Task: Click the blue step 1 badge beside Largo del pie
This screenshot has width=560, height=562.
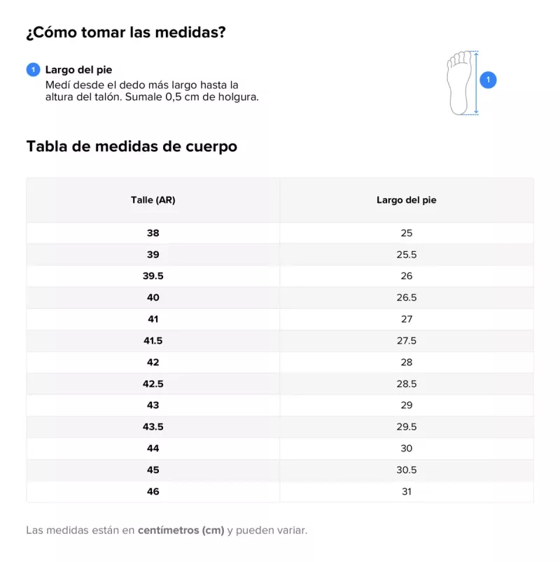Action: point(33,70)
